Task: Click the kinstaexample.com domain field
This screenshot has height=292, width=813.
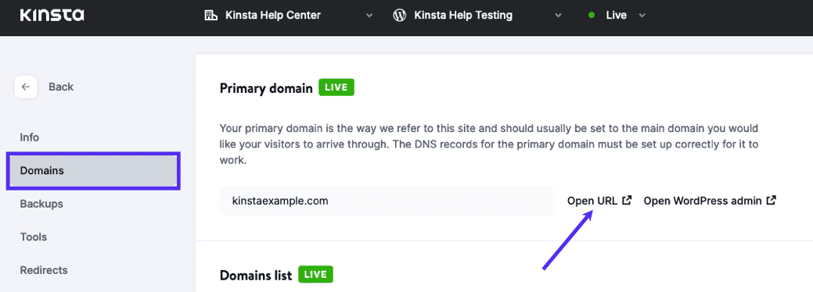Action: click(387, 201)
